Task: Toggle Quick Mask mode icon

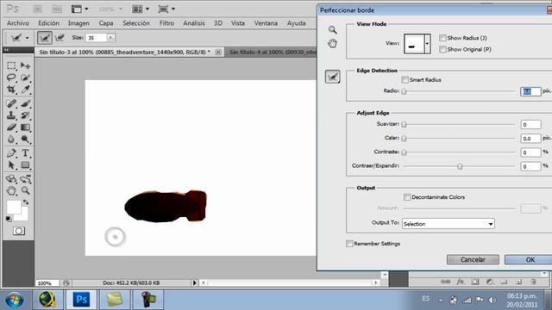Action: (x=19, y=231)
